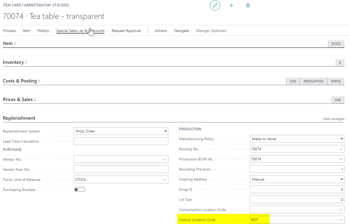Screen dimensions: 349x224
Task: Expand the Prices & Sales section
Action: point(19,99)
